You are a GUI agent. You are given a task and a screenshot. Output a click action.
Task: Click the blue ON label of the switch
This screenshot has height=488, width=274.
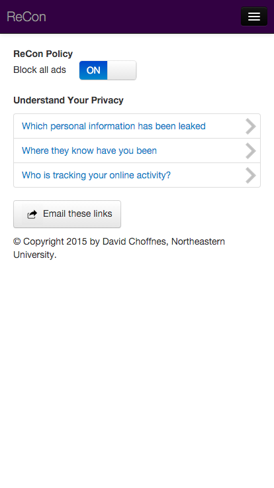pos(93,70)
